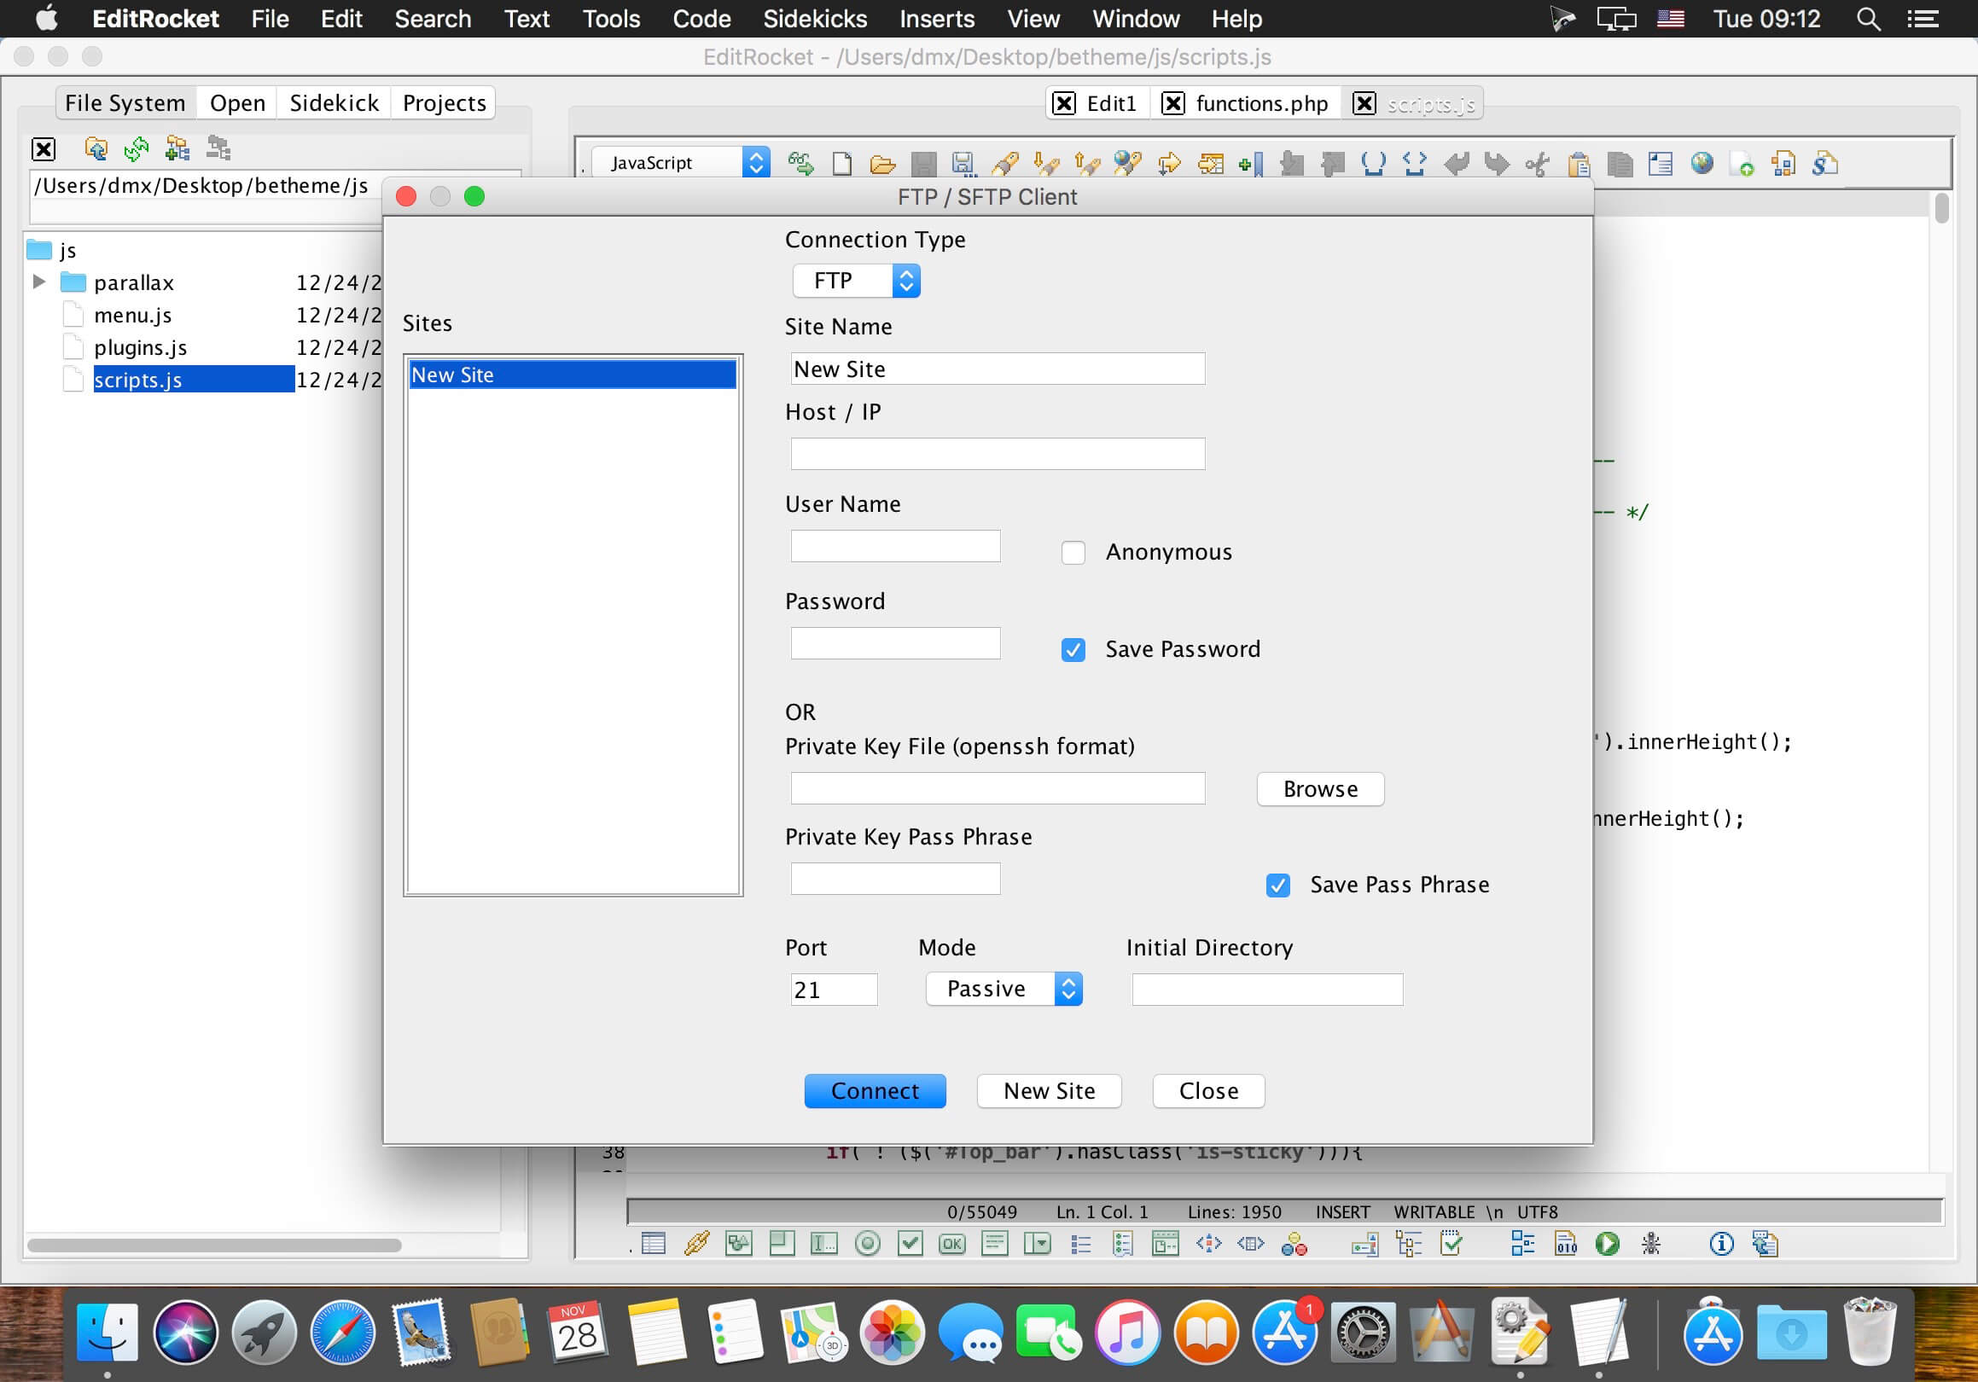Uncheck the Save Password checkbox
The image size is (1978, 1382).
(x=1073, y=649)
